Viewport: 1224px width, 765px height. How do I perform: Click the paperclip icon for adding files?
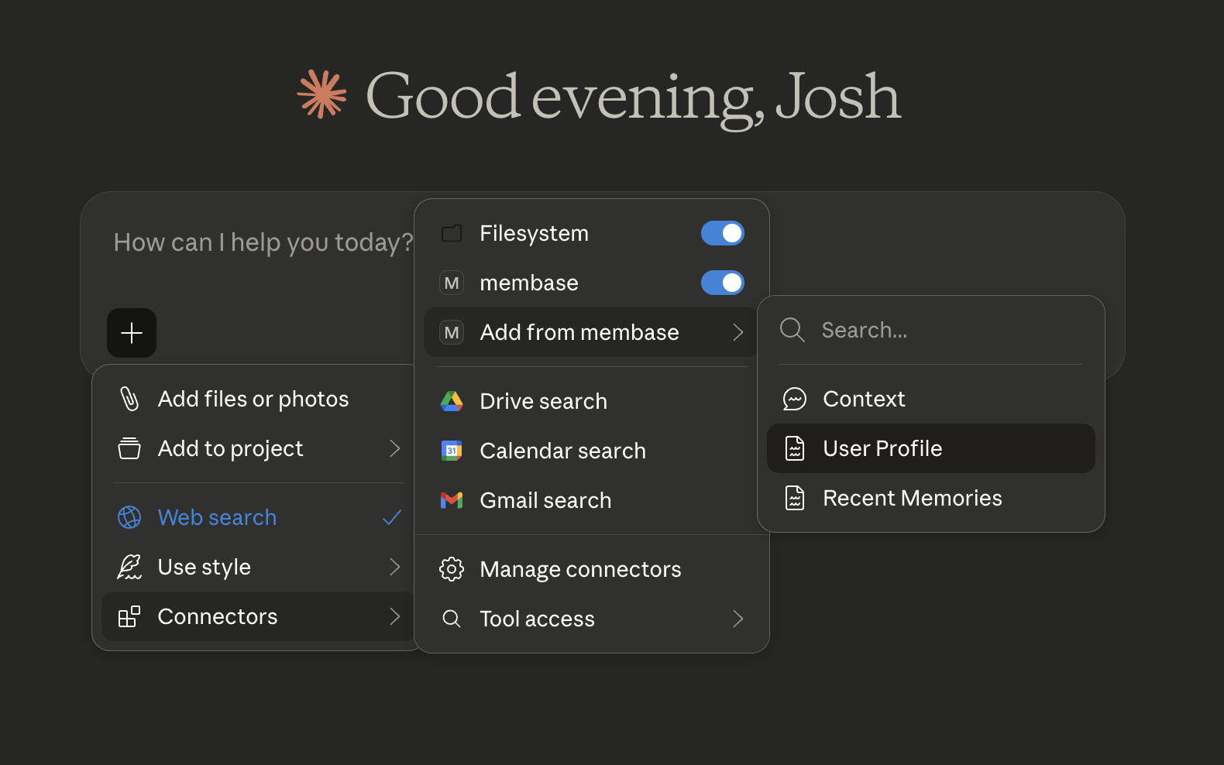129,399
